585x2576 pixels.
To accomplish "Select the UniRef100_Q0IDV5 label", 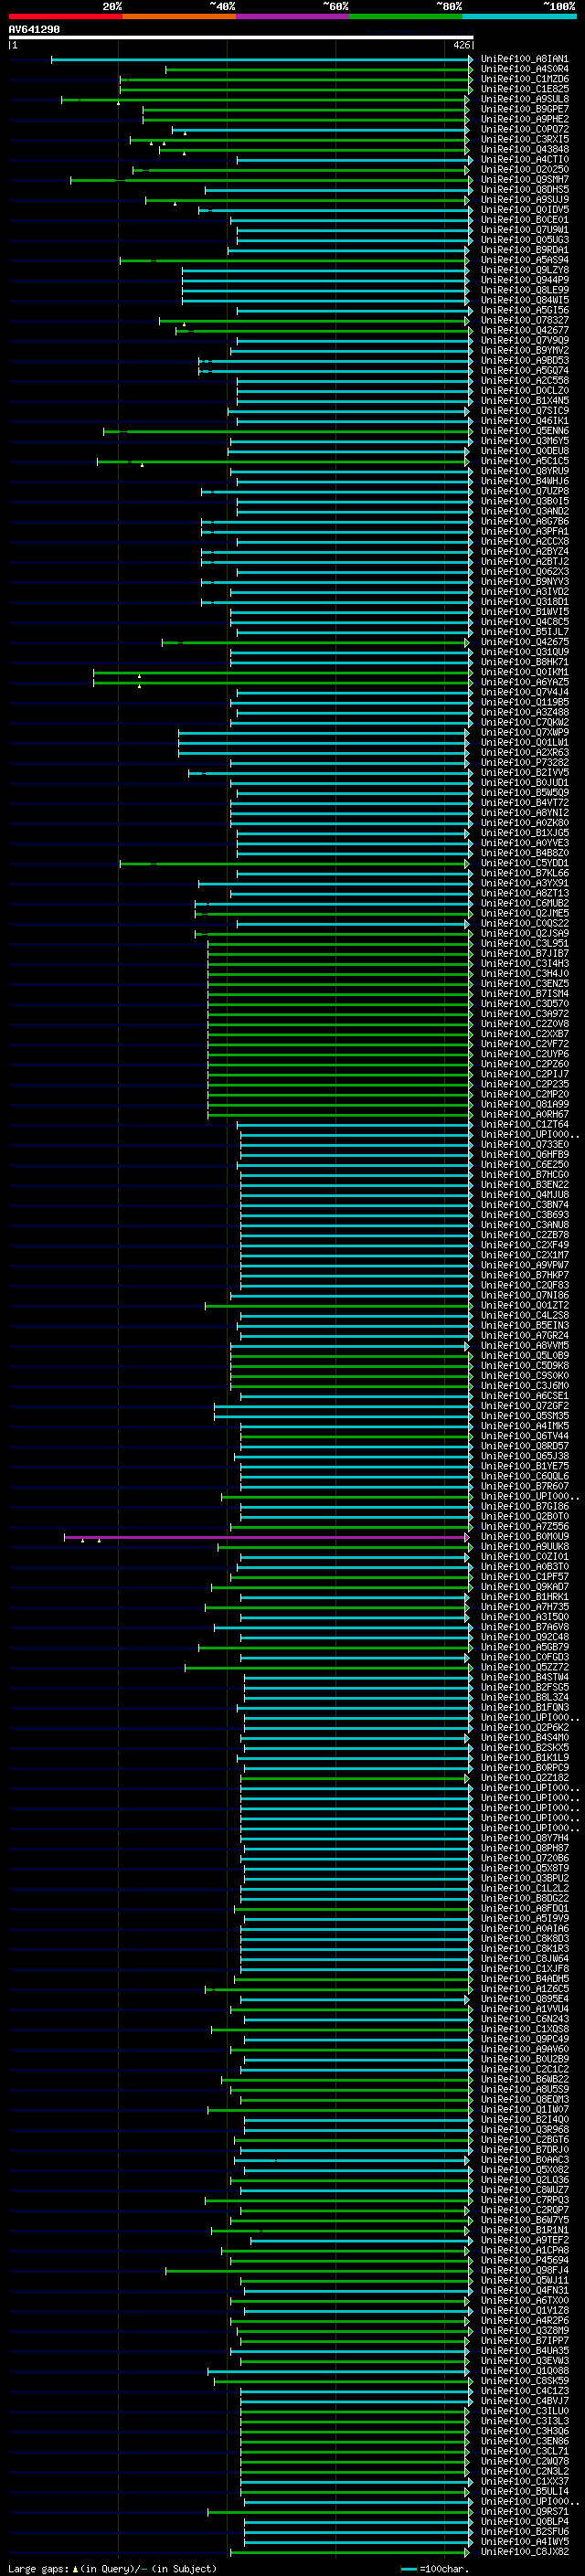I will [525, 209].
